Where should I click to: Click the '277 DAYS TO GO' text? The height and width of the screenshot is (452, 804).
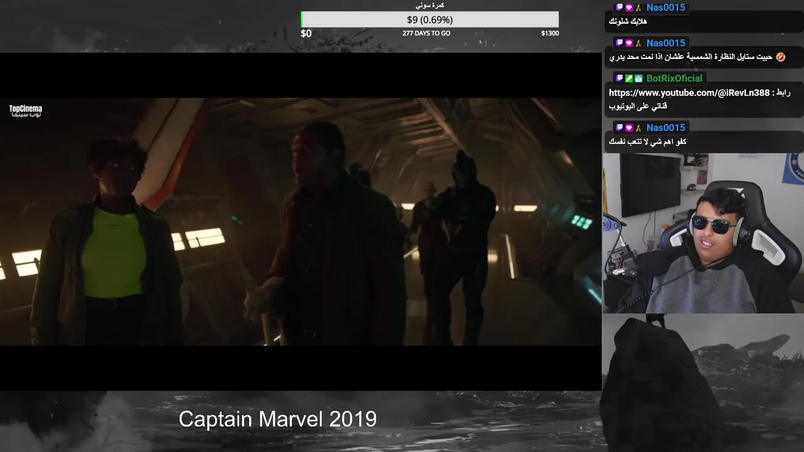tap(426, 33)
